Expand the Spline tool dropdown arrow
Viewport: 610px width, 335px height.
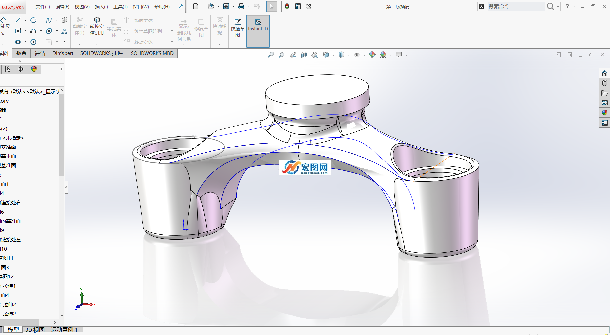pos(57,20)
